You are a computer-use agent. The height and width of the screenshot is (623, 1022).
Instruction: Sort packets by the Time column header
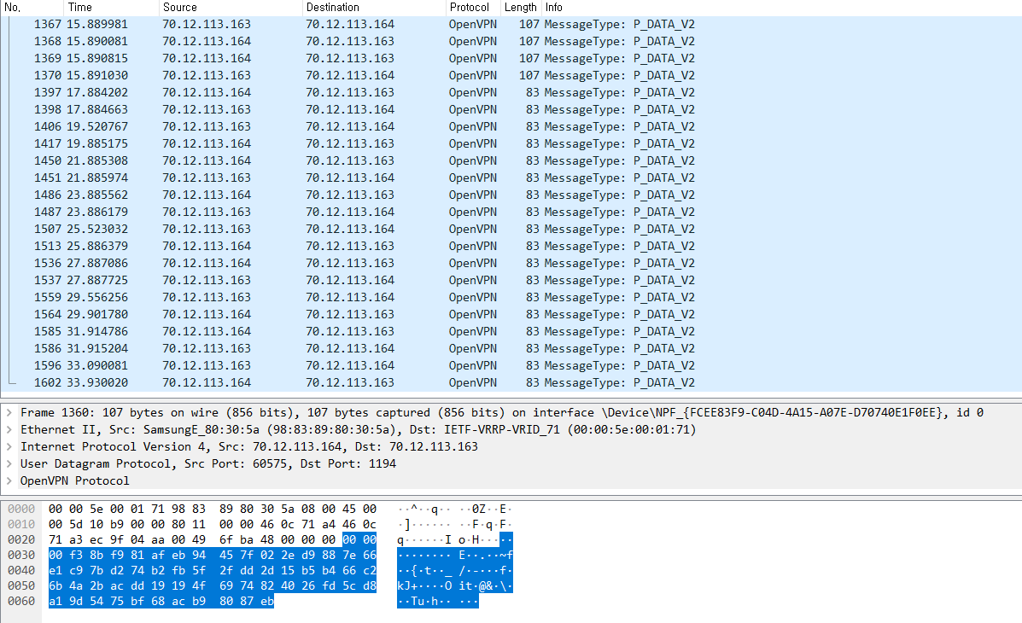(112, 7)
